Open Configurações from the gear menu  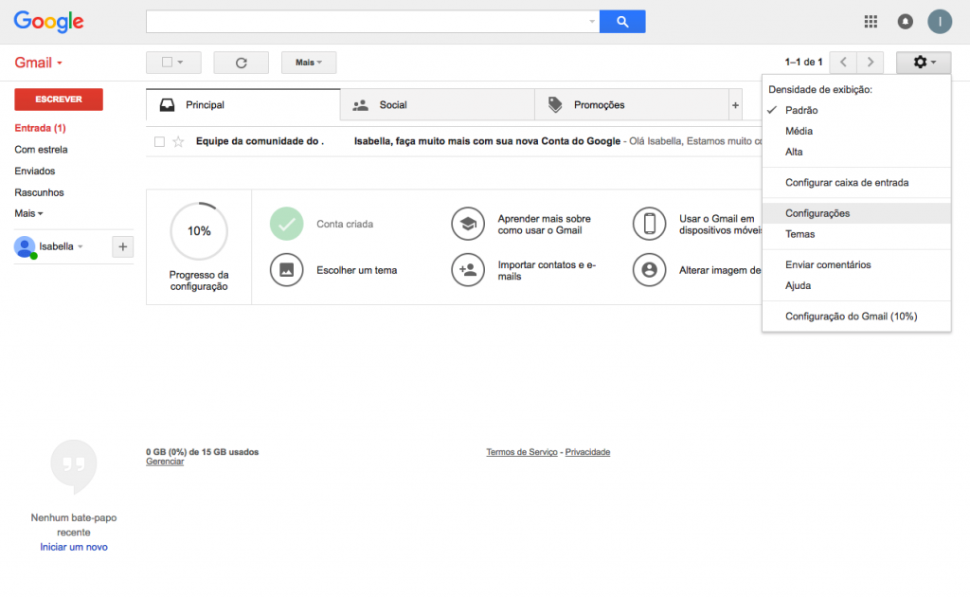pos(856,213)
